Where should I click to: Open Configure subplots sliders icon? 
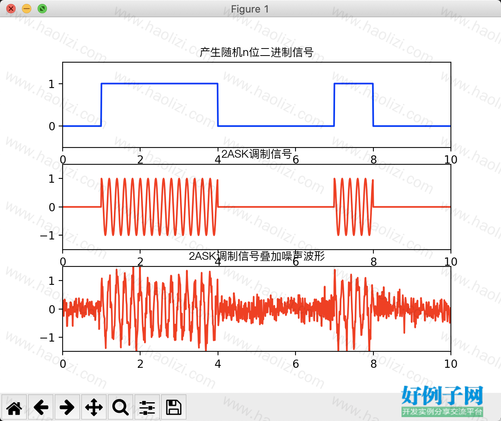(147, 407)
